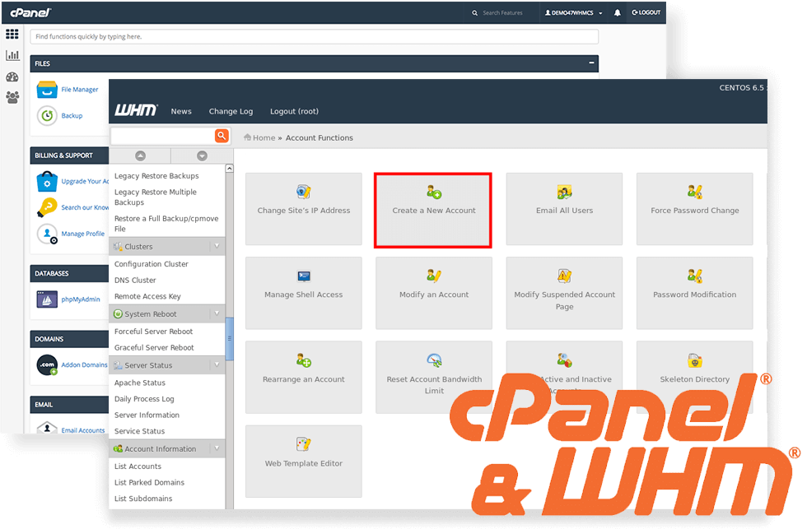The height and width of the screenshot is (529, 807).
Task: Open Restore a Full Backup/cpmove File
Action: (x=166, y=224)
